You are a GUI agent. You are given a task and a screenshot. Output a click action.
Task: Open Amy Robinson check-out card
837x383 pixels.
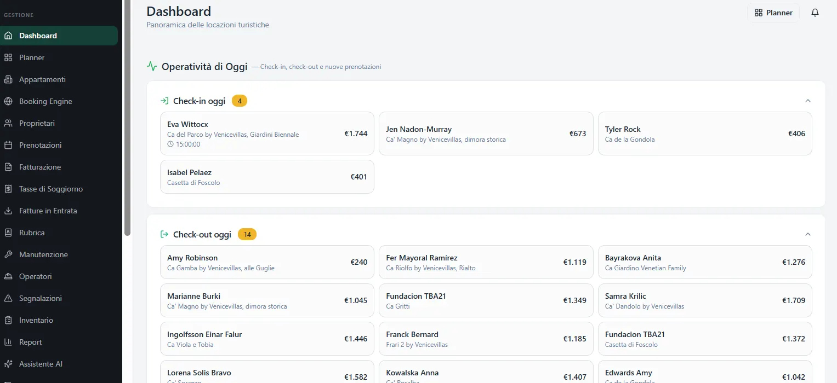coord(267,262)
